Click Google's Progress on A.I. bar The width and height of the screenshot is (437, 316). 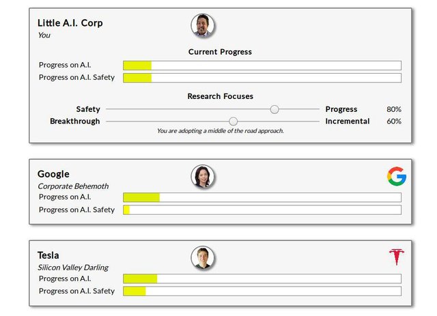pyautogui.click(x=262, y=197)
